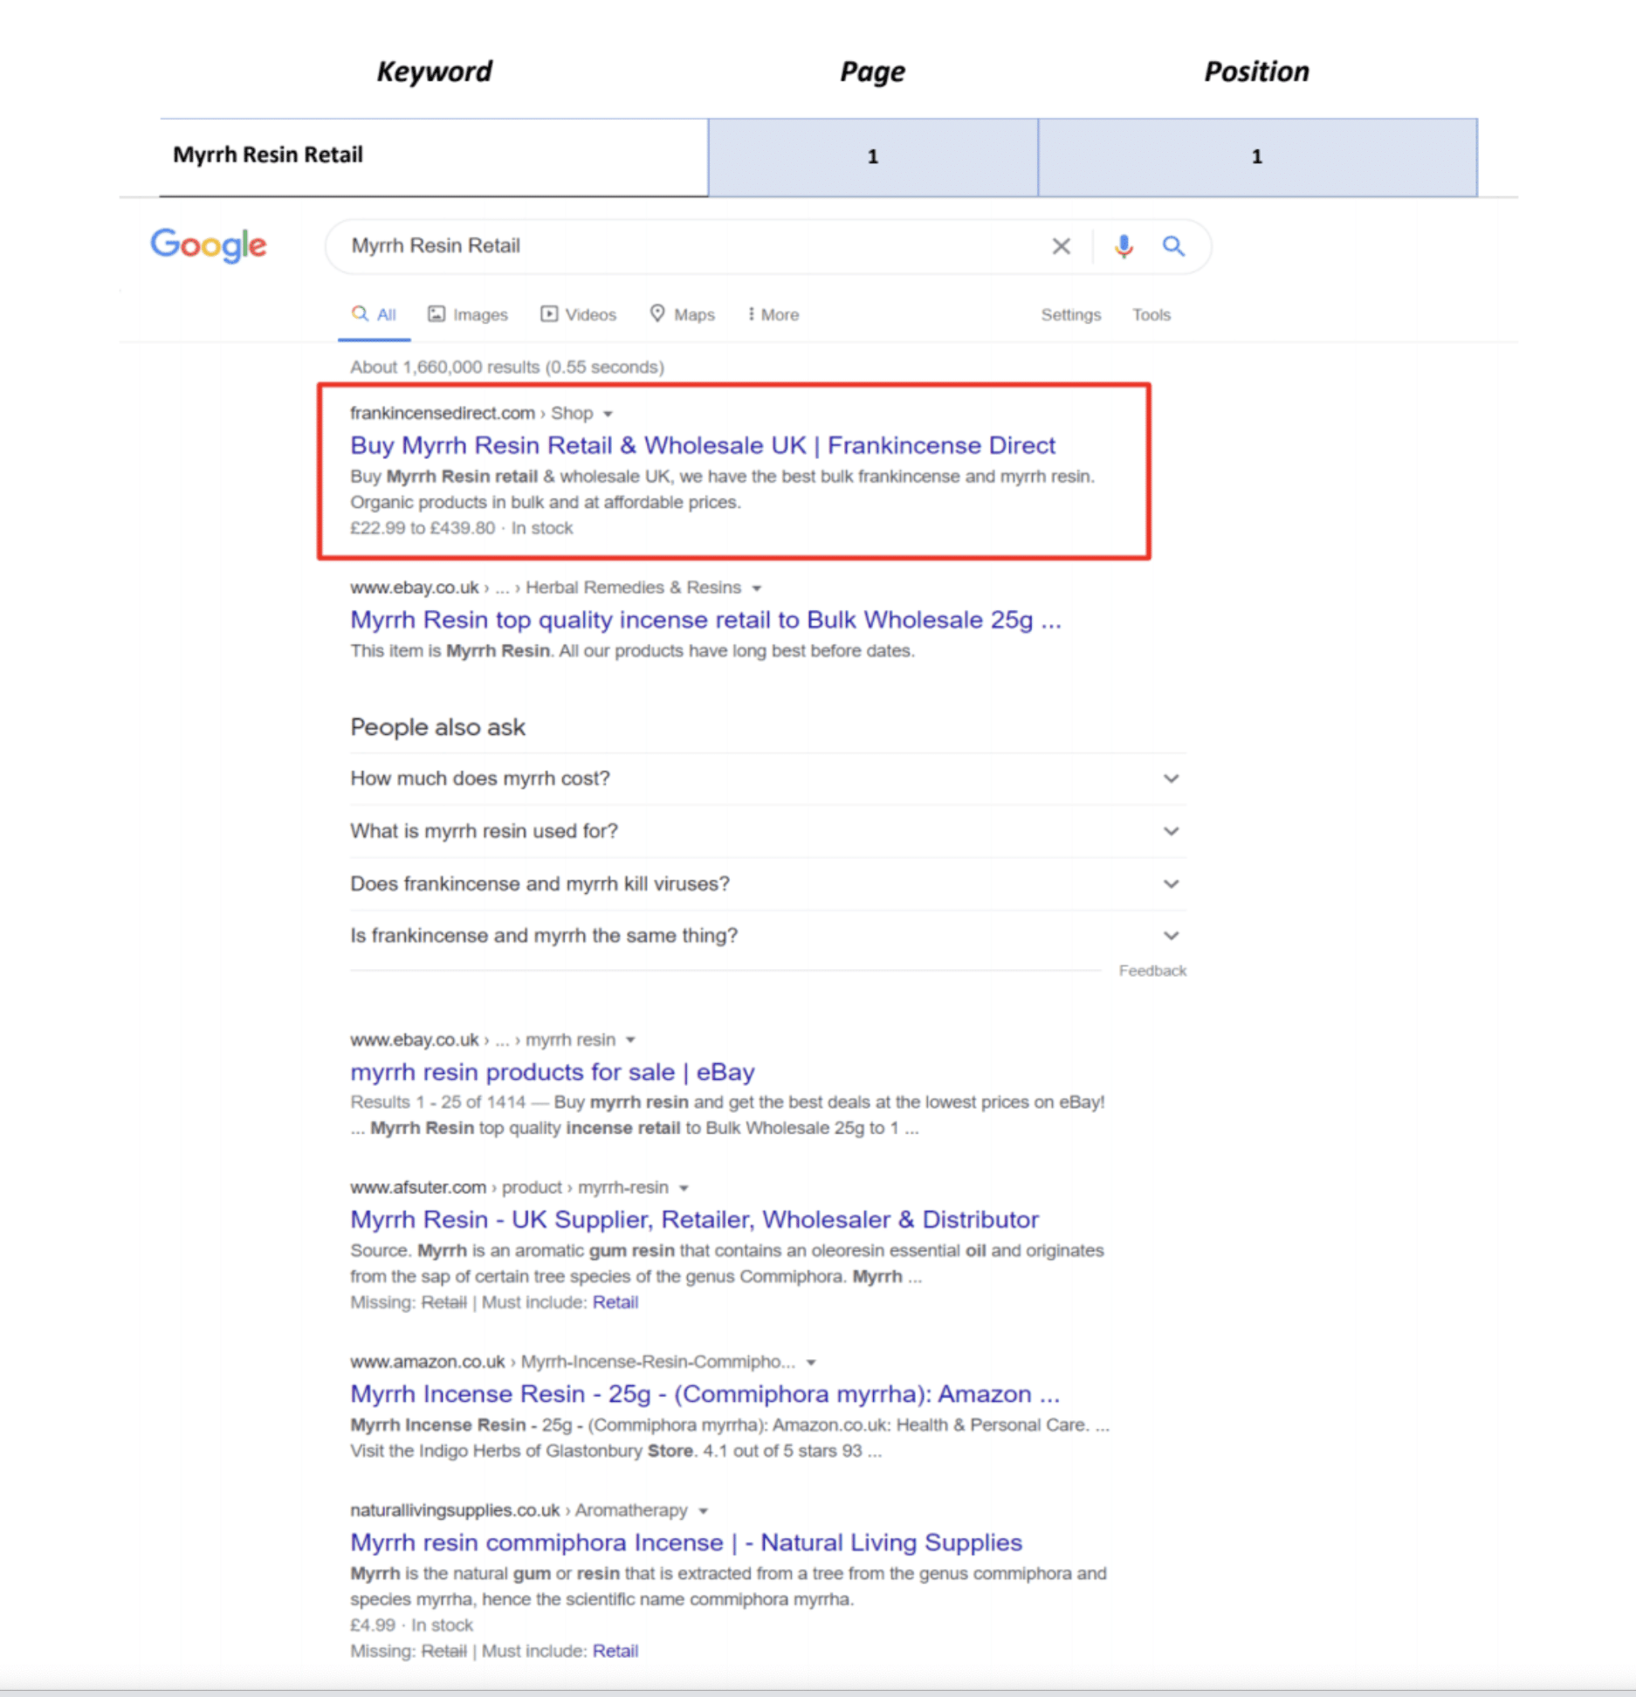This screenshot has width=1636, height=1697.
Task: Open myrrh resin products for sale eBay link
Action: click(x=553, y=1072)
